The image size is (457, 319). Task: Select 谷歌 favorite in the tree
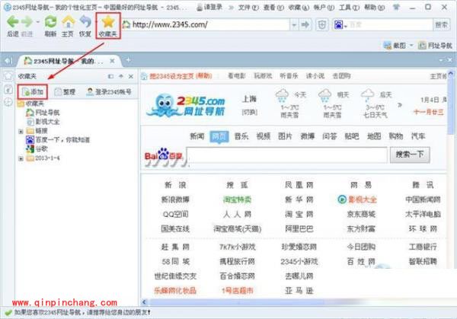tap(37, 149)
